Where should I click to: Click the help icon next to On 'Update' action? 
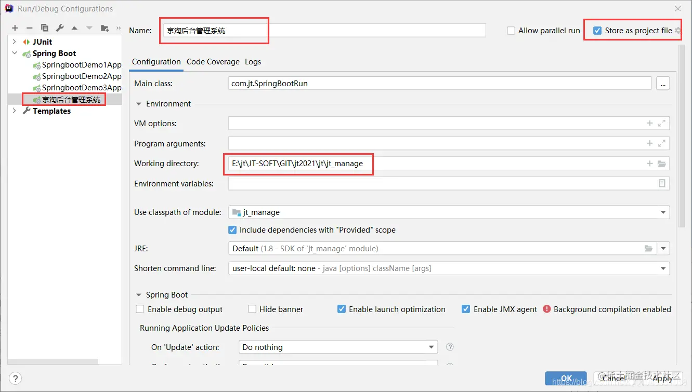tap(450, 347)
